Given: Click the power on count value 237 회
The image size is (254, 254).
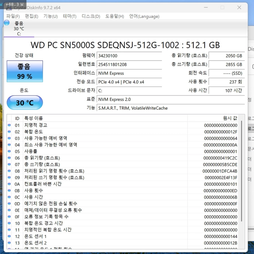Looking at the screenshot, I should [x=227, y=82].
